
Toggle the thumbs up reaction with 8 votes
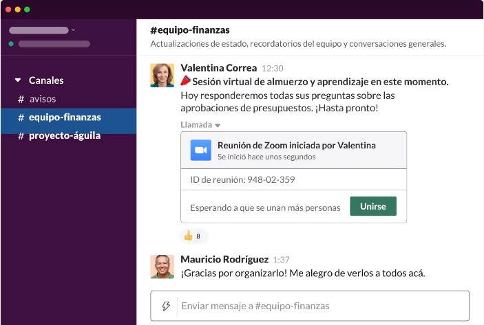[x=193, y=236]
